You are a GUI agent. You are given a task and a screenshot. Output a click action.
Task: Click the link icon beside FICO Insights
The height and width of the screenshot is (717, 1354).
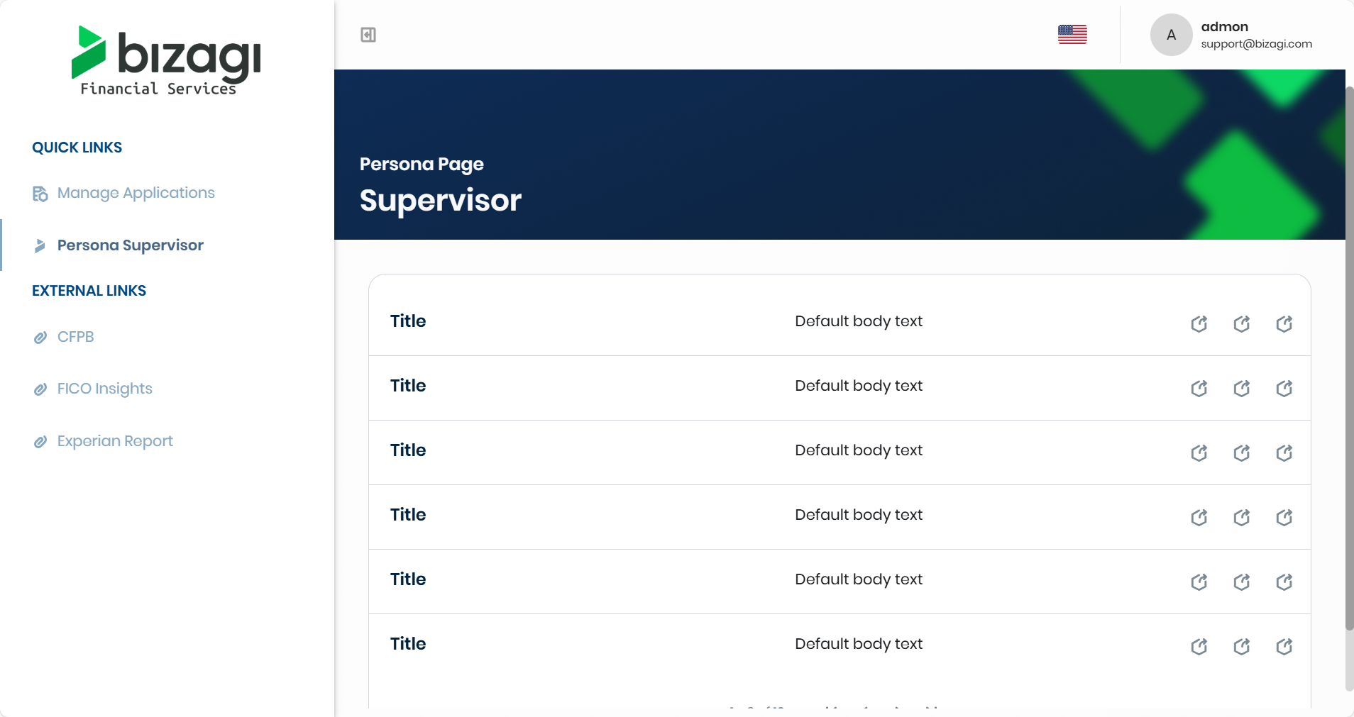tap(40, 389)
